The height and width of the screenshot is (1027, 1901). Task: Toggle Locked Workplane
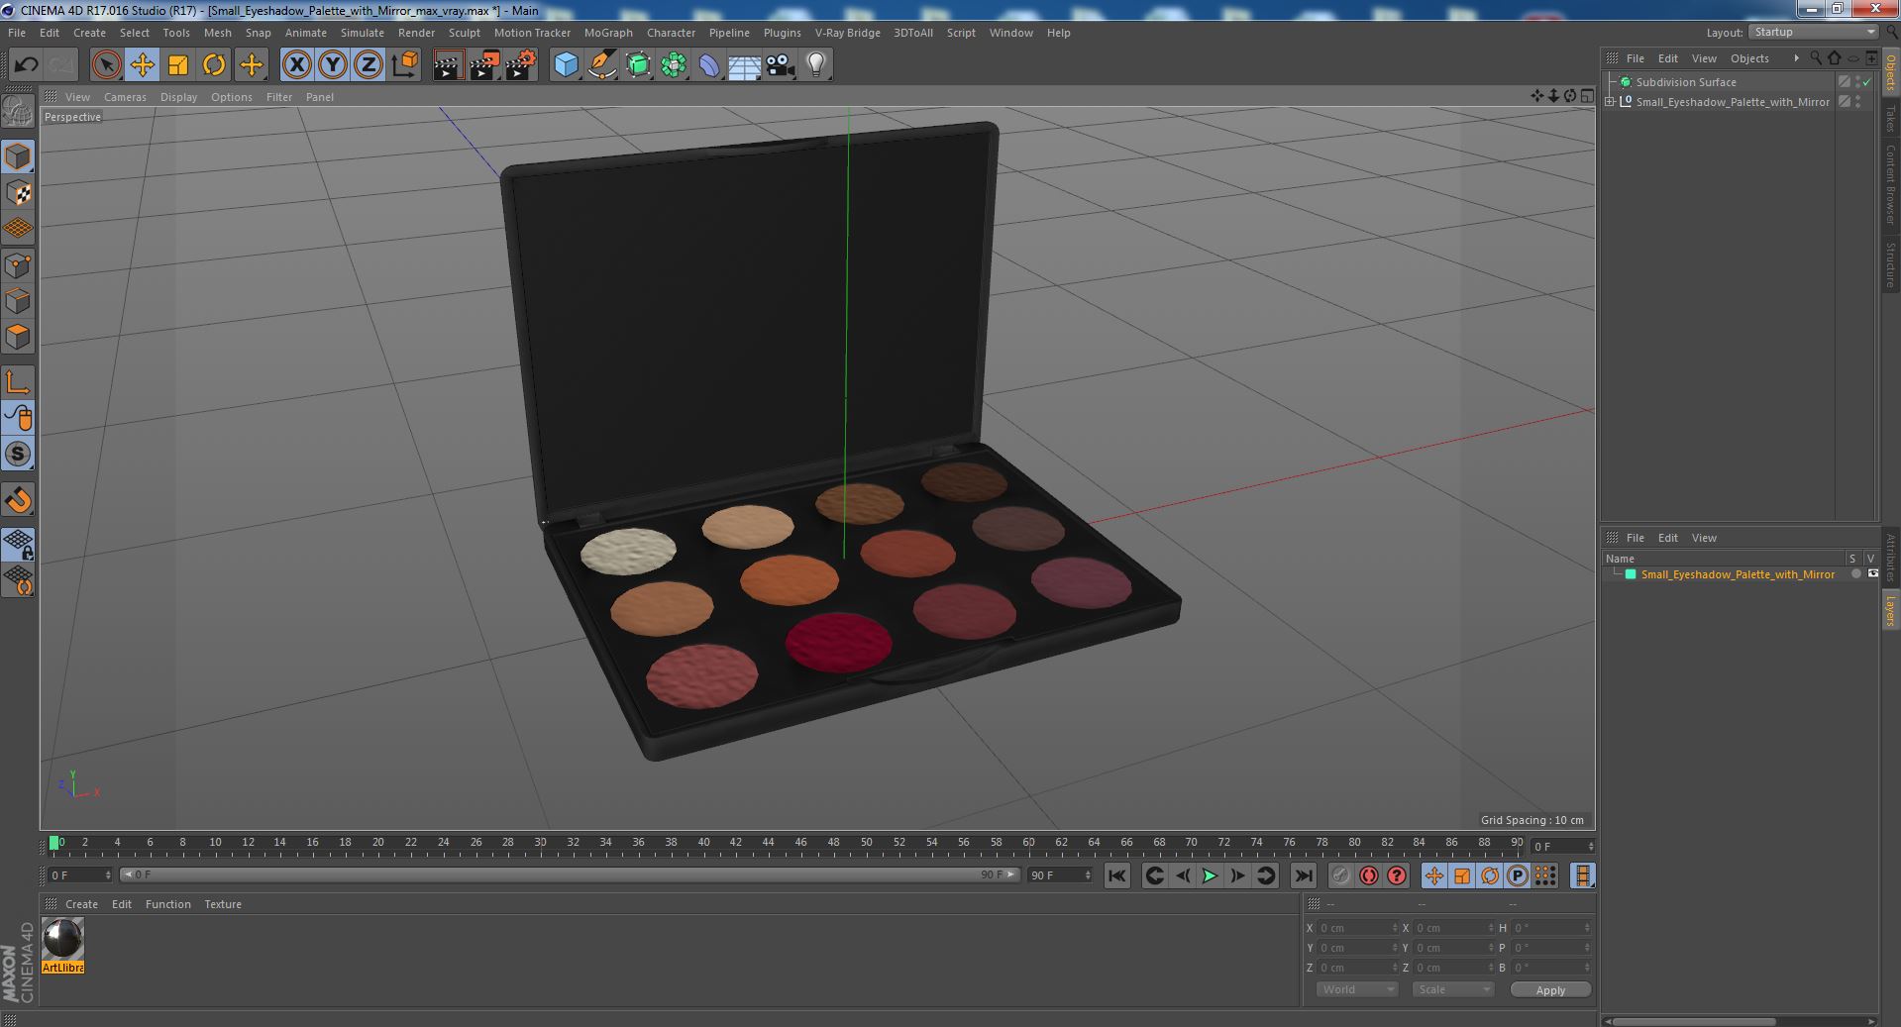coord(18,544)
